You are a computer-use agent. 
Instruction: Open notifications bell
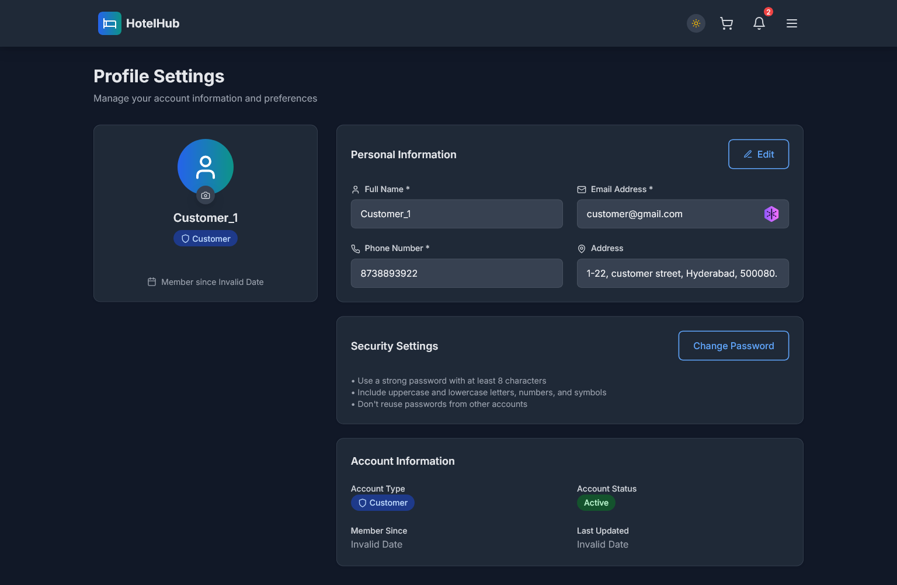pos(759,23)
